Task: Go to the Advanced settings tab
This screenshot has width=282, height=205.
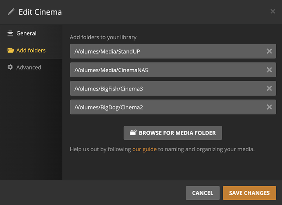Action: [29, 67]
